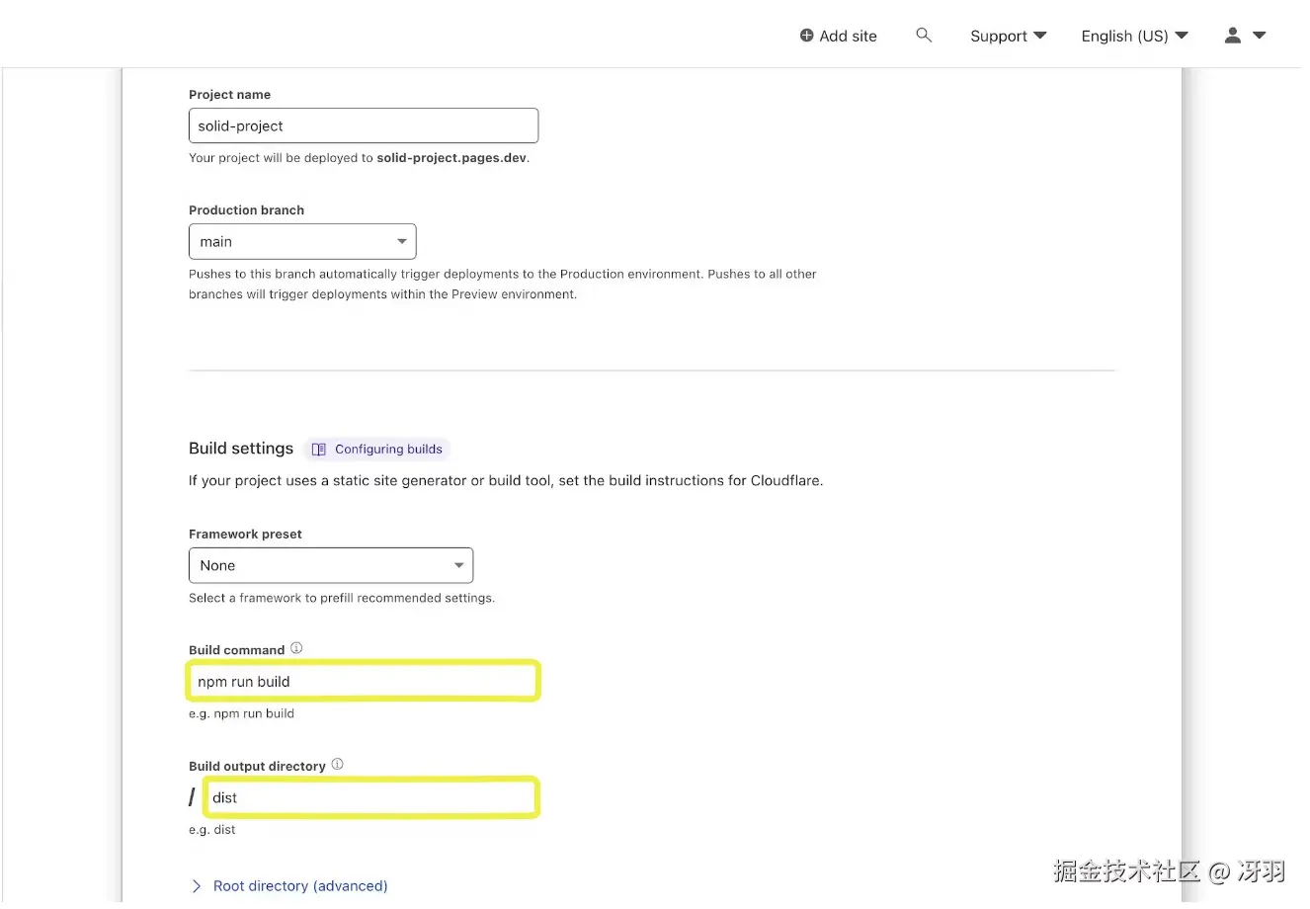The image size is (1310, 909).
Task: Open the Production branch dropdown showing main
Action: tap(302, 242)
